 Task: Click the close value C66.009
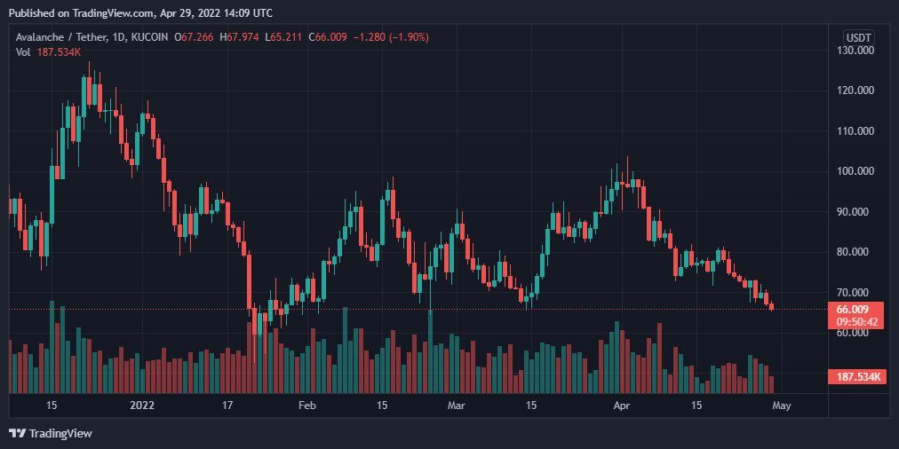(x=328, y=37)
